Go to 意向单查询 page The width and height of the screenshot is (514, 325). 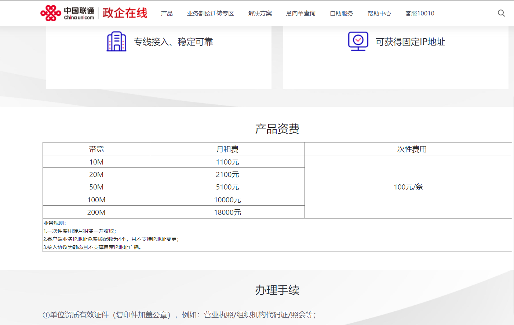(301, 14)
